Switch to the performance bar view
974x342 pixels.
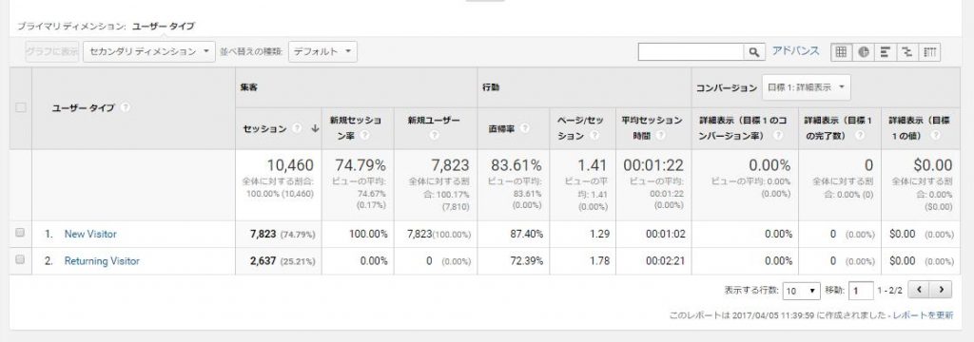point(885,52)
